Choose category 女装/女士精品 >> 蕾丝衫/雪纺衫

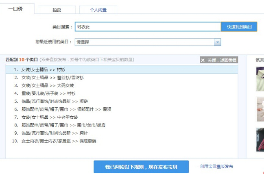pyautogui.click(x=52, y=78)
